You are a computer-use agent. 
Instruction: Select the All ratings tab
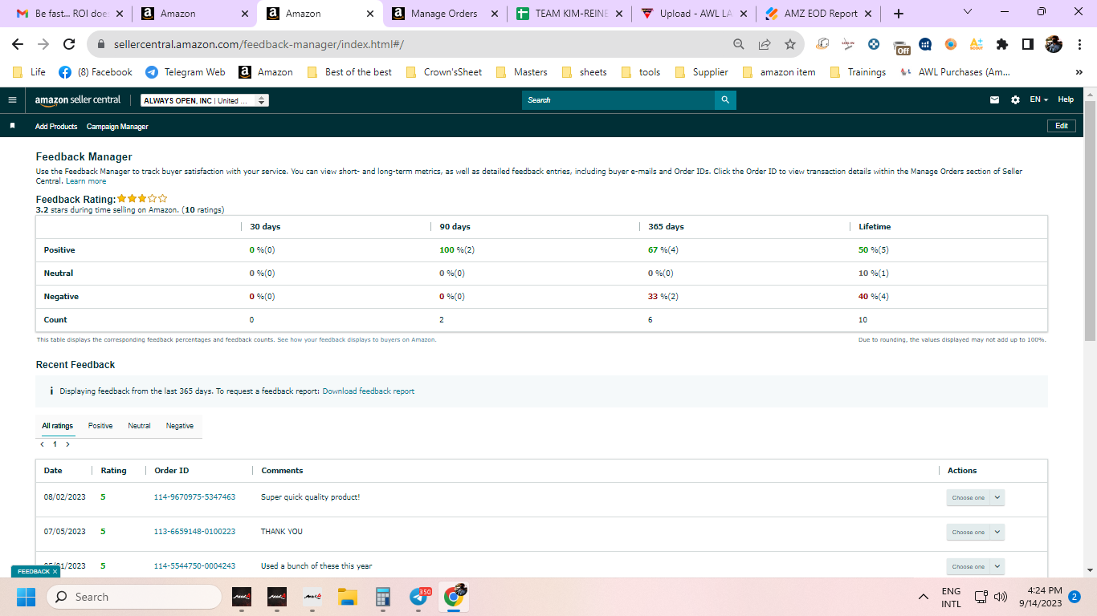(x=58, y=426)
